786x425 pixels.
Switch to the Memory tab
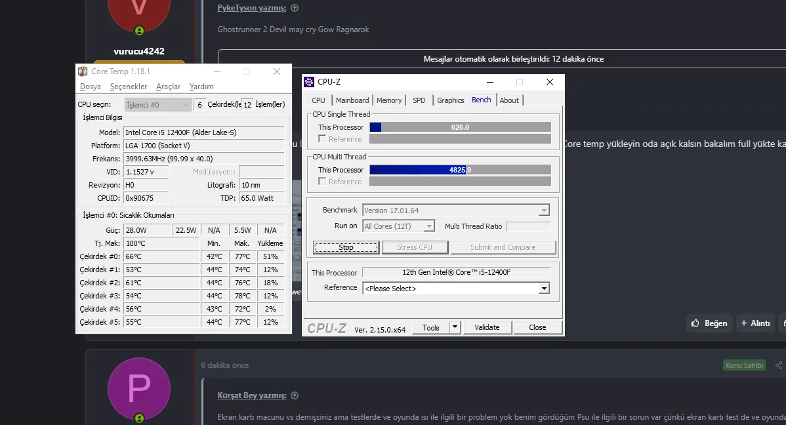pos(389,100)
